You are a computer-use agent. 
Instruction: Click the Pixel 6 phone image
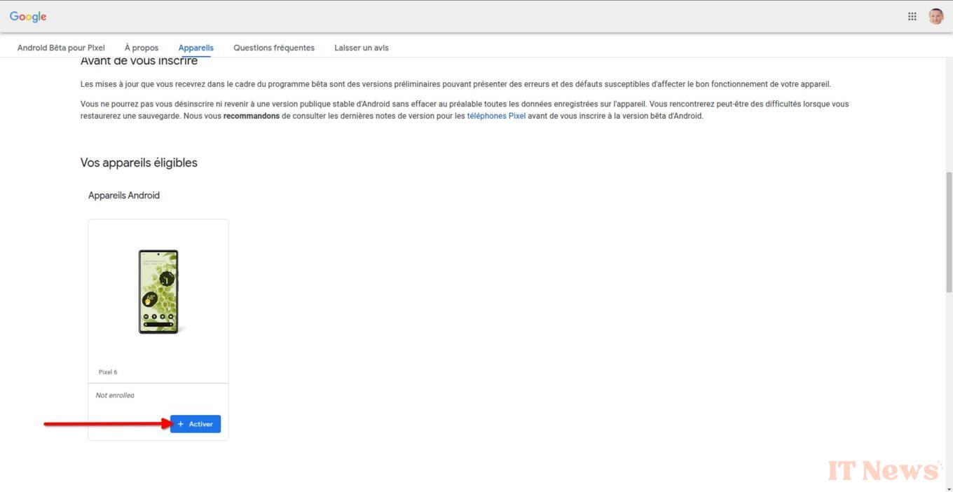[158, 291]
